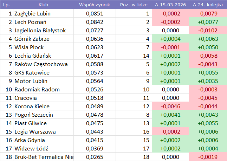Click the Współczynnik column header
The width and height of the screenshot is (227, 161).
pyautogui.click(x=95, y=5)
